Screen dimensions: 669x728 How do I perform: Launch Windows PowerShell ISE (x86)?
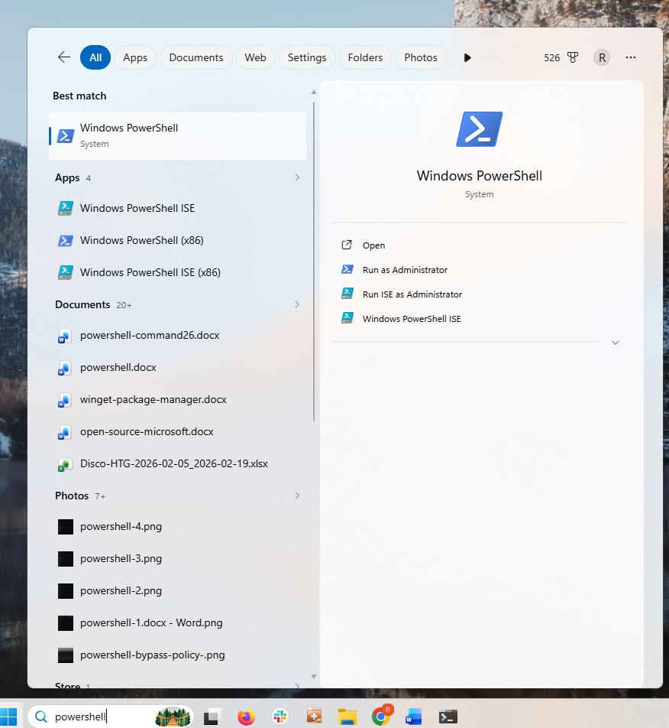point(178,272)
